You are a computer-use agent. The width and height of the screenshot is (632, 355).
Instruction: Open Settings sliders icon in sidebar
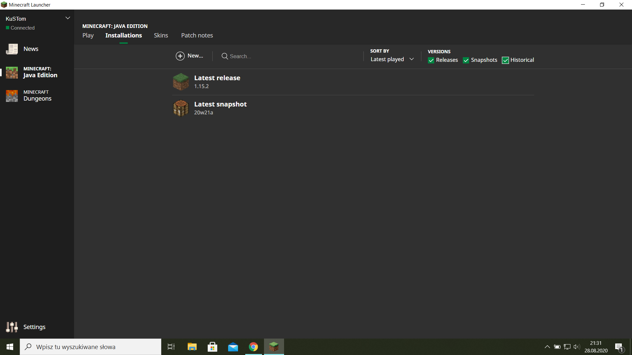12,327
